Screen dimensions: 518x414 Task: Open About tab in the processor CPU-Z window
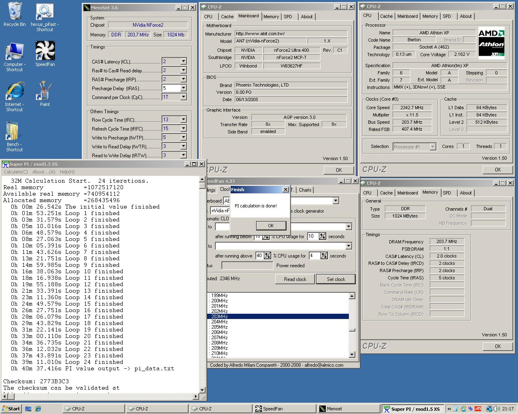click(466, 16)
